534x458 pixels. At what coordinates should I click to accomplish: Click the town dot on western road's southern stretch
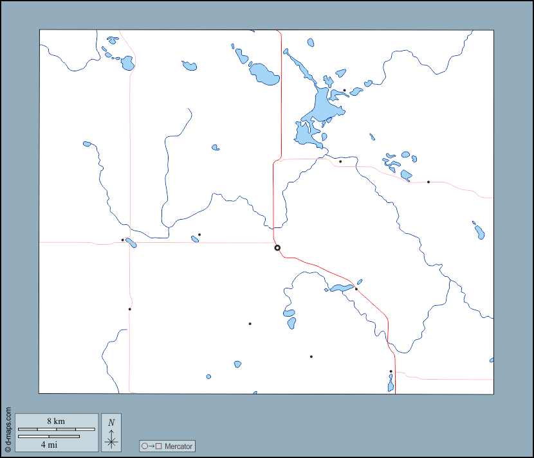pos(129,309)
